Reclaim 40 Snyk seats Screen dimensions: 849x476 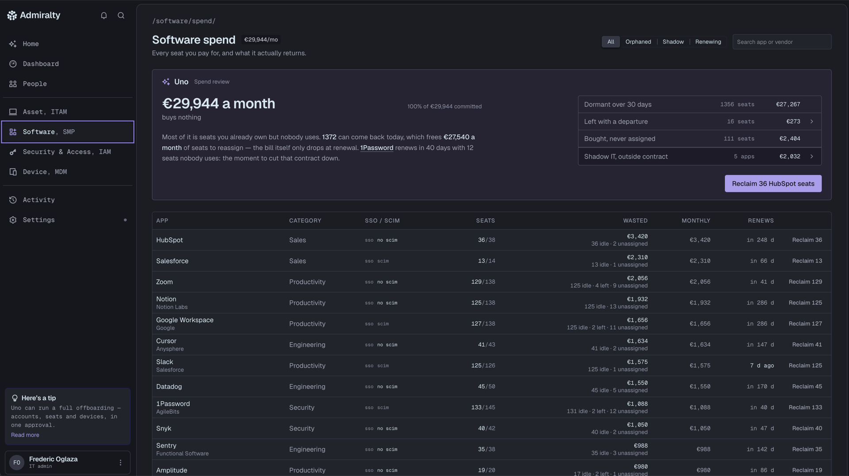[807, 428]
